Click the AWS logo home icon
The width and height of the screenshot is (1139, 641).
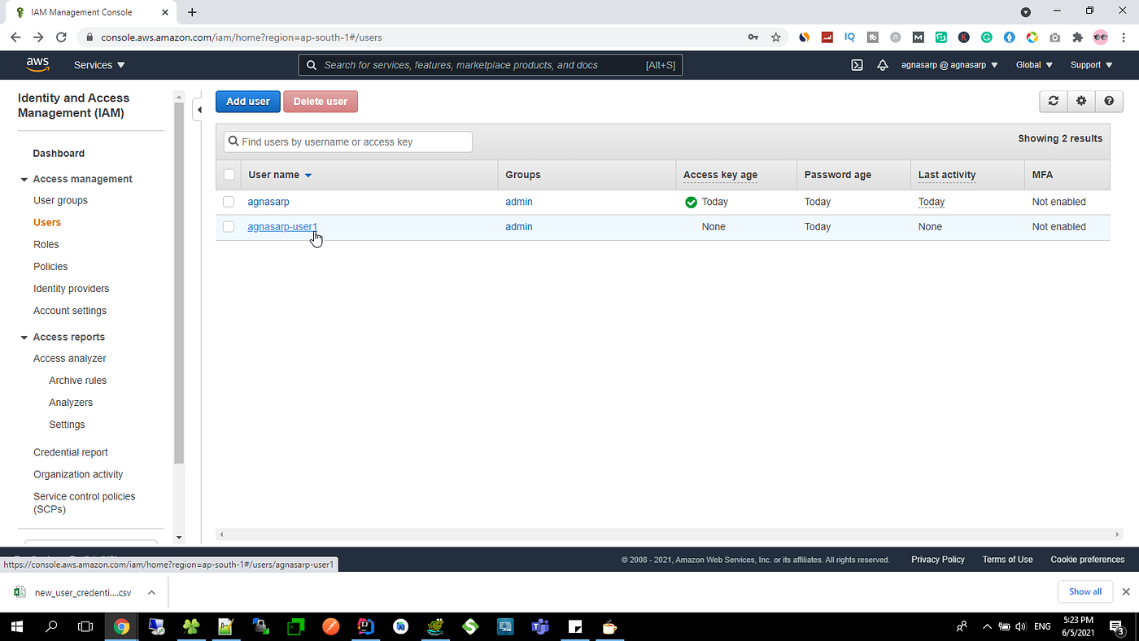[x=37, y=64]
